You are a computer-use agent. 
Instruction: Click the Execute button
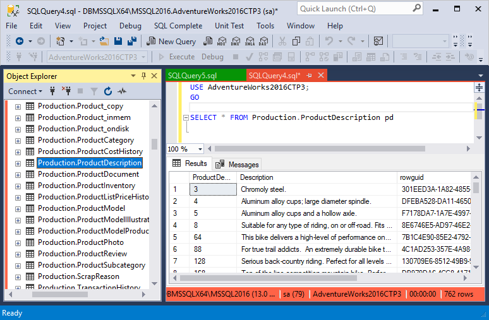pos(177,57)
